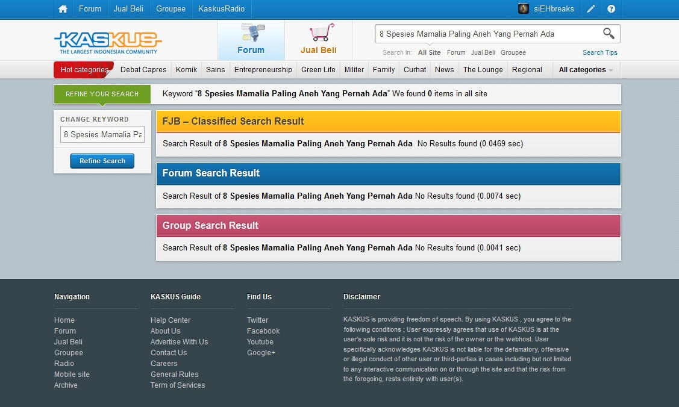The image size is (679, 407).
Task: Select the Family category
Action: click(384, 70)
